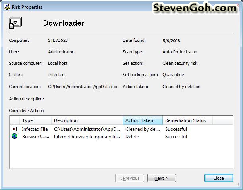Click the Administrator user value
Viewport: 243px width, 190px height.
click(61, 52)
